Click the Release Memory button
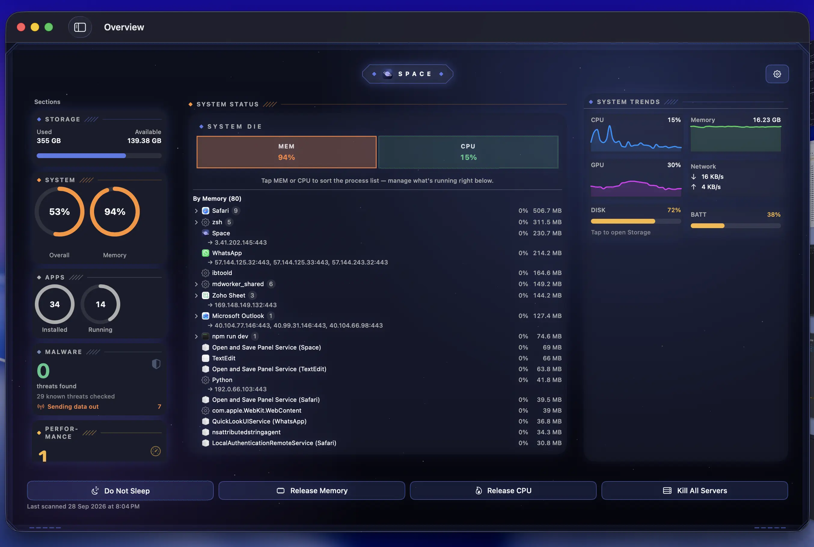The width and height of the screenshot is (814, 547). [312, 490]
